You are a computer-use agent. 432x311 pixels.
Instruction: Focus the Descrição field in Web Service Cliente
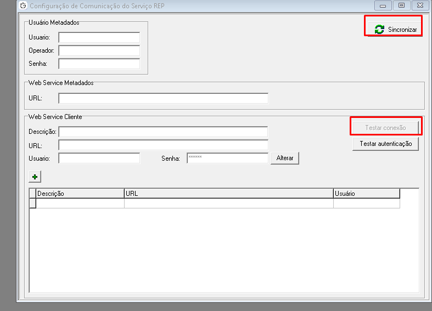(163, 132)
